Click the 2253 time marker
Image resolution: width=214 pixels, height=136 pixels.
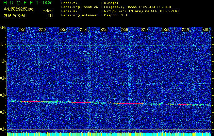63,30
